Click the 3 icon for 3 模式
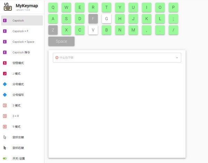This screenshot has width=208, height=163. tap(5, 105)
